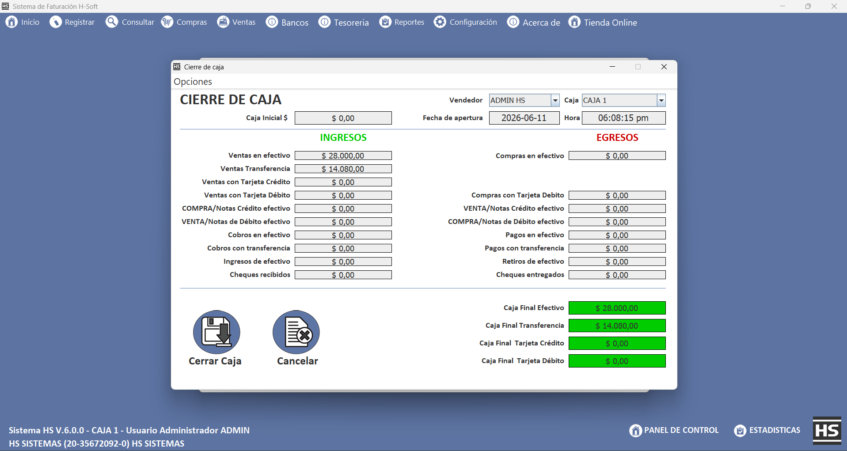Open the Ventas menu
This screenshot has width=847, height=451.
click(x=236, y=22)
